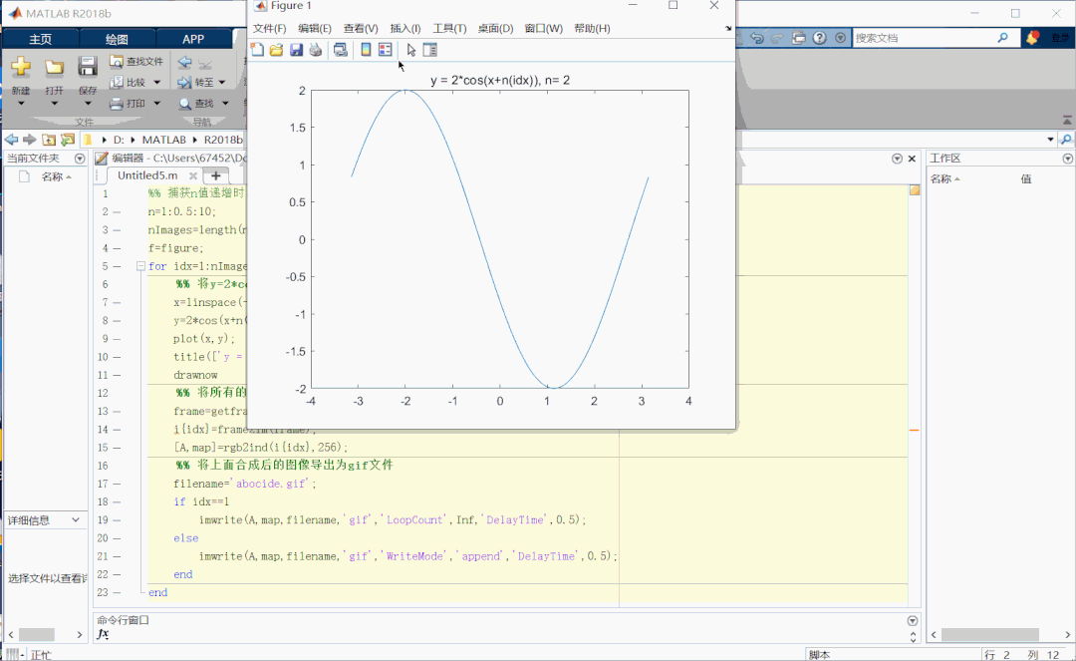Click the Save Figure floppy disk icon

click(x=296, y=50)
